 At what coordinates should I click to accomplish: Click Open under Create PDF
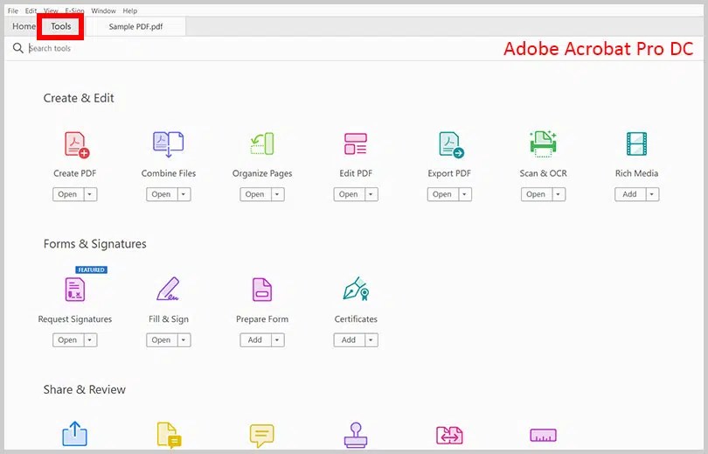(67, 194)
